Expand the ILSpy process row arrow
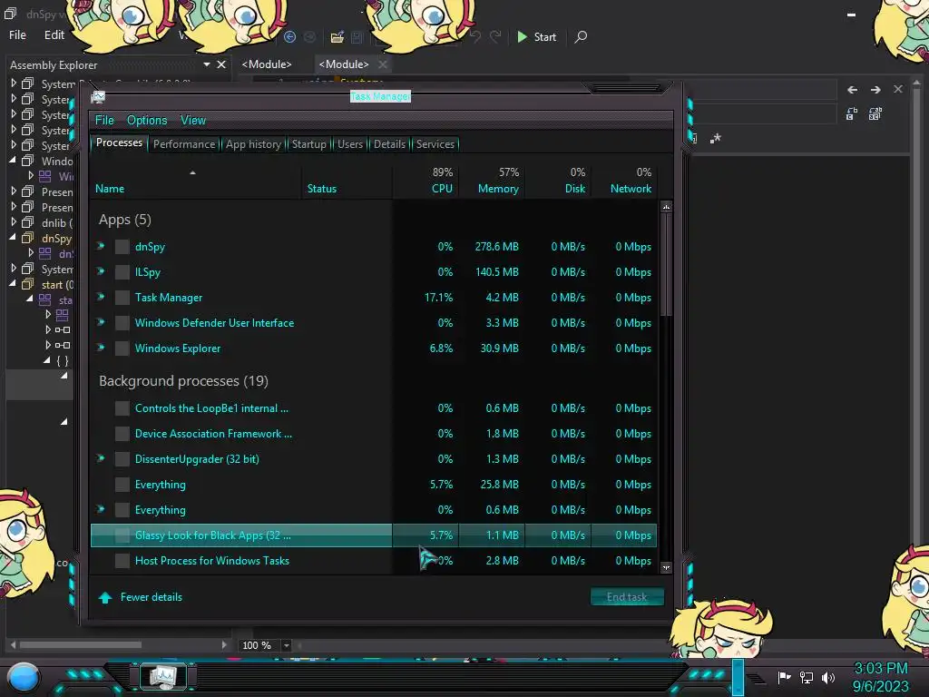 pyautogui.click(x=101, y=270)
